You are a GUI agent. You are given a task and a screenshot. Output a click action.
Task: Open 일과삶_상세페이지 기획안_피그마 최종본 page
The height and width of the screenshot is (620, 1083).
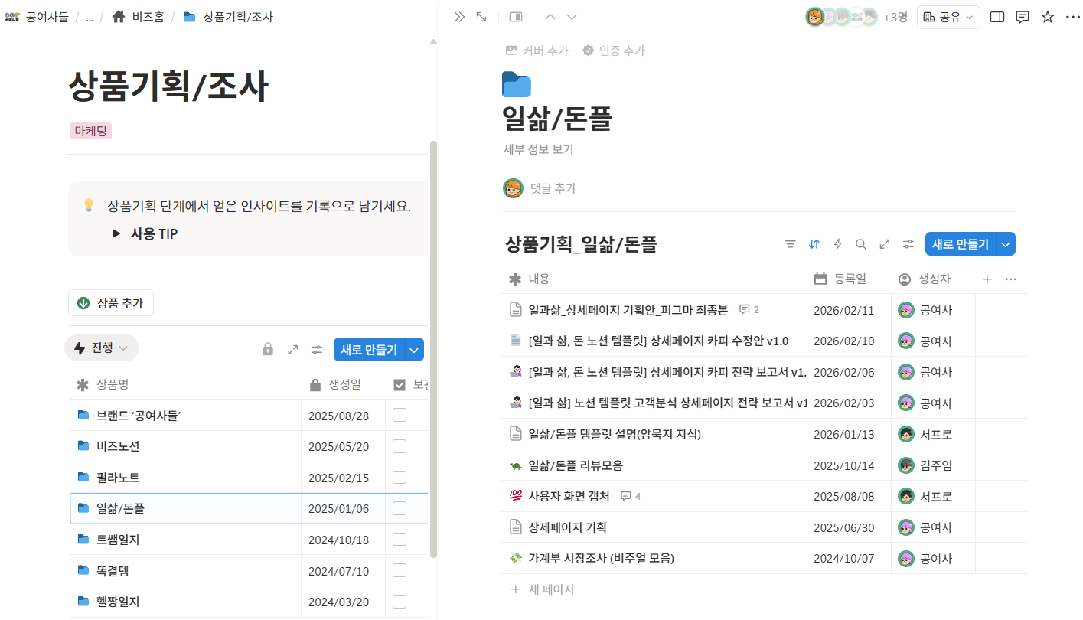[x=628, y=310]
